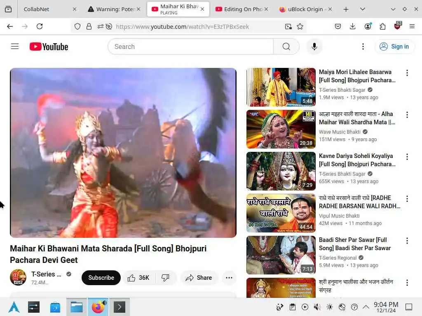Image resolution: width=422 pixels, height=316 pixels.
Task: Unmute the system volume tray icon
Action: (x=317, y=307)
